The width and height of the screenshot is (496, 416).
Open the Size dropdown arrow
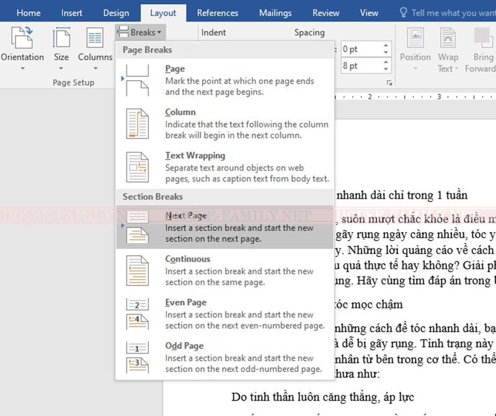(x=61, y=68)
